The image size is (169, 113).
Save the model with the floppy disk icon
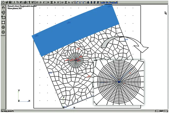(10, 2)
